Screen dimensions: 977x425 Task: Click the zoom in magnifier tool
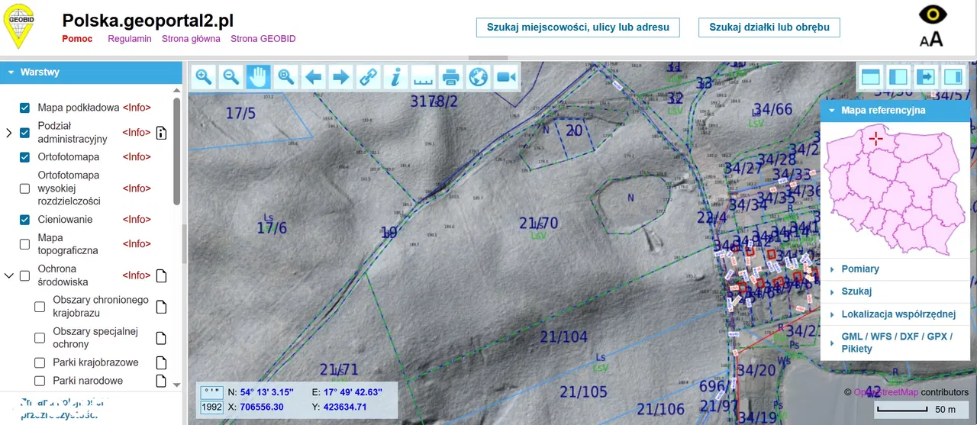(x=204, y=76)
